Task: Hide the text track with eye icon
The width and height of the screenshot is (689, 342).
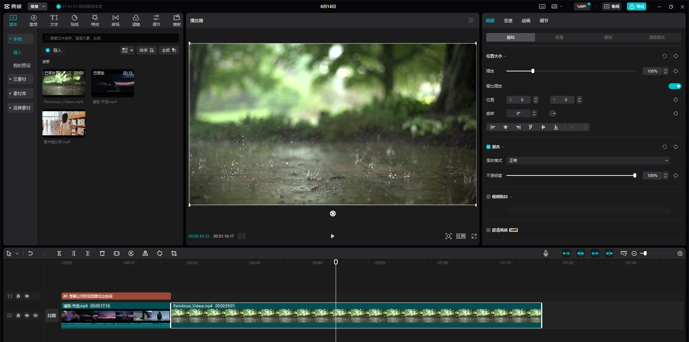Action: tap(27, 296)
